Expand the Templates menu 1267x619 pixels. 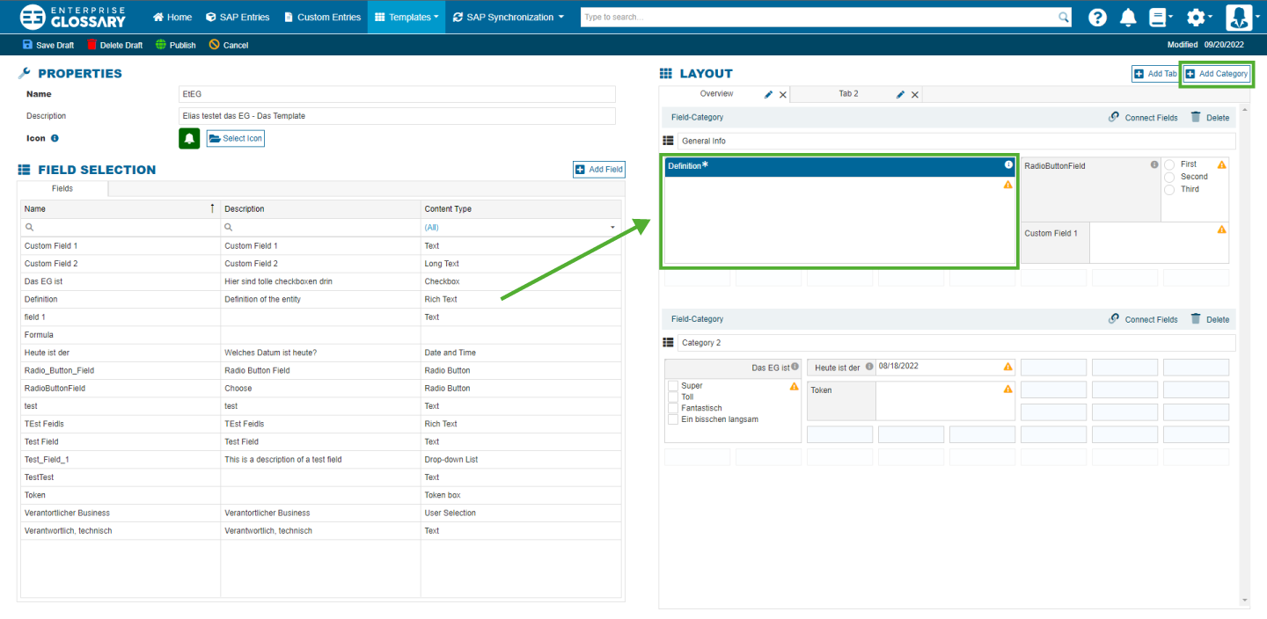click(x=406, y=17)
